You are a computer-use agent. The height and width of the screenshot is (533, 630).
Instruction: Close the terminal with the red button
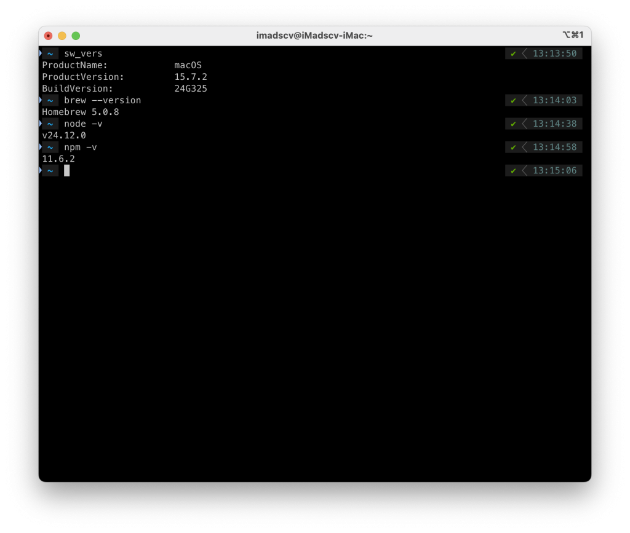[49, 36]
